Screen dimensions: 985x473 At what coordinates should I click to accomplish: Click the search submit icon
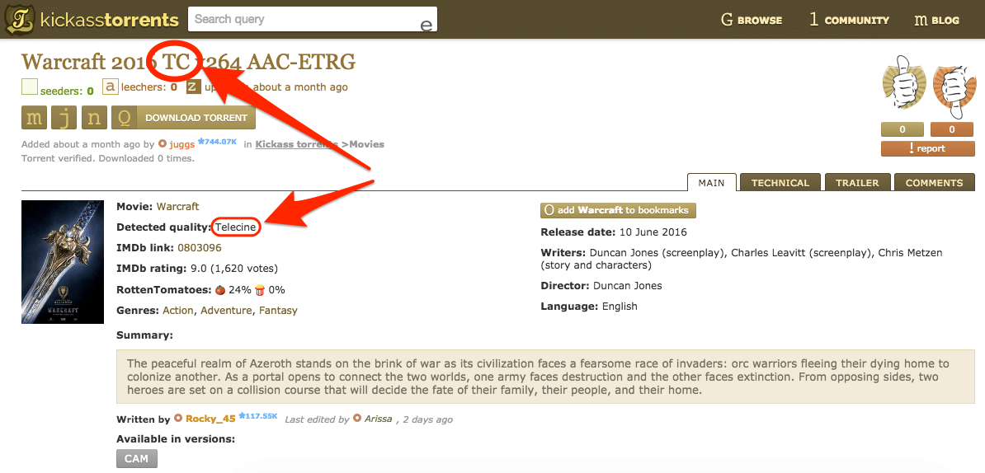pos(426,24)
